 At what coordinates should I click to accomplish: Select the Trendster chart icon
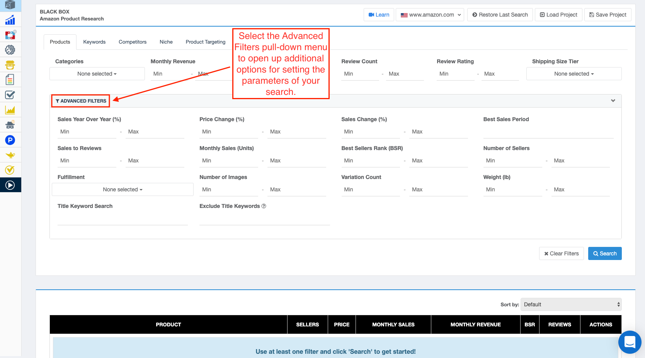[x=10, y=20]
